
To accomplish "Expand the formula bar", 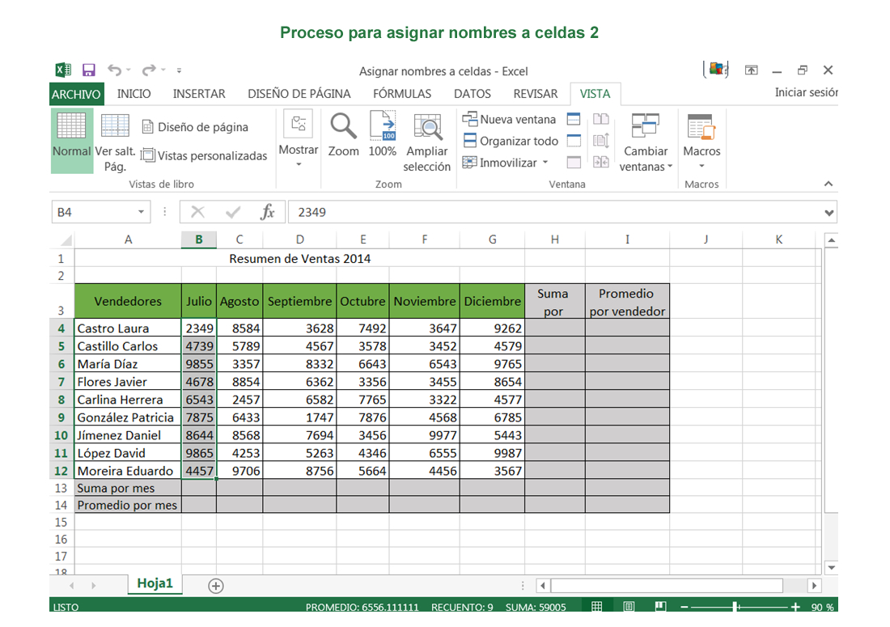I will pyautogui.click(x=829, y=213).
